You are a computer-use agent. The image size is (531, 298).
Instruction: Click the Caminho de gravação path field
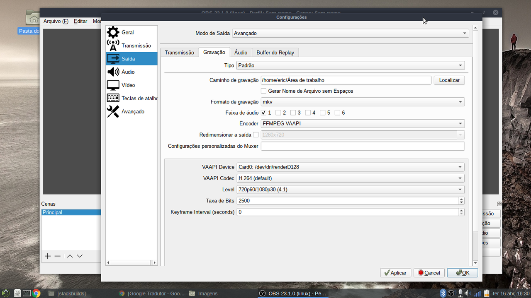[x=346, y=80]
